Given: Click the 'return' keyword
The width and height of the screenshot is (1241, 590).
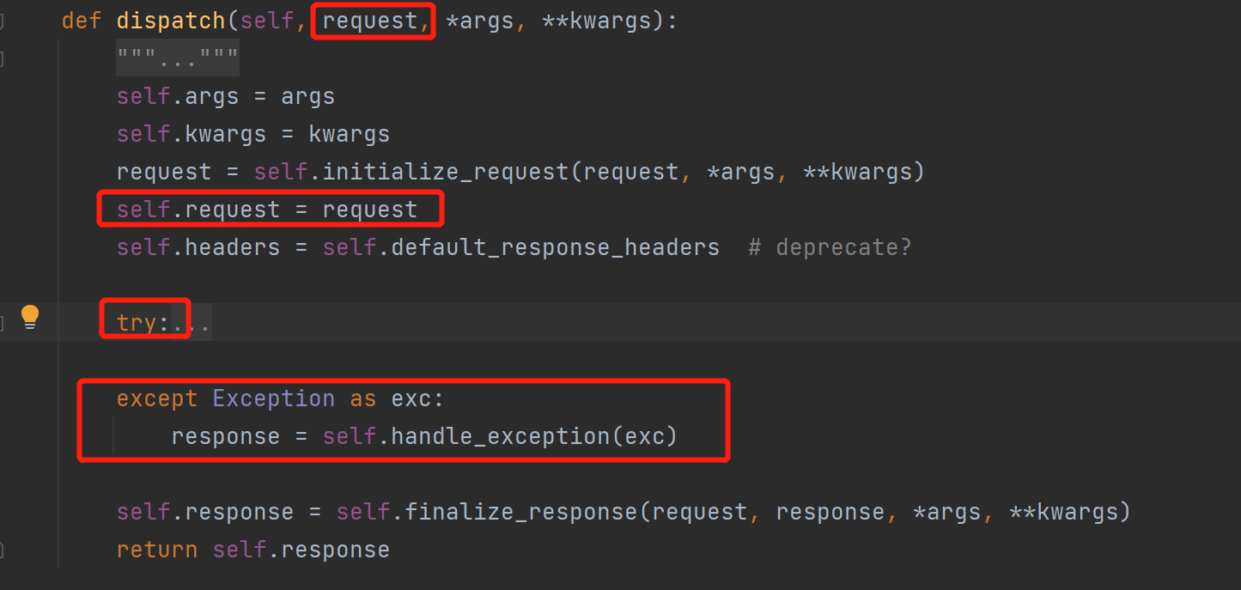Looking at the screenshot, I should point(157,550).
